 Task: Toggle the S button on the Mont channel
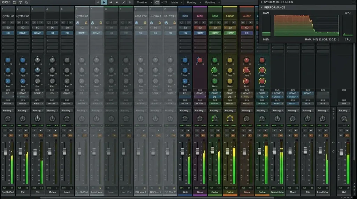pos(290,135)
